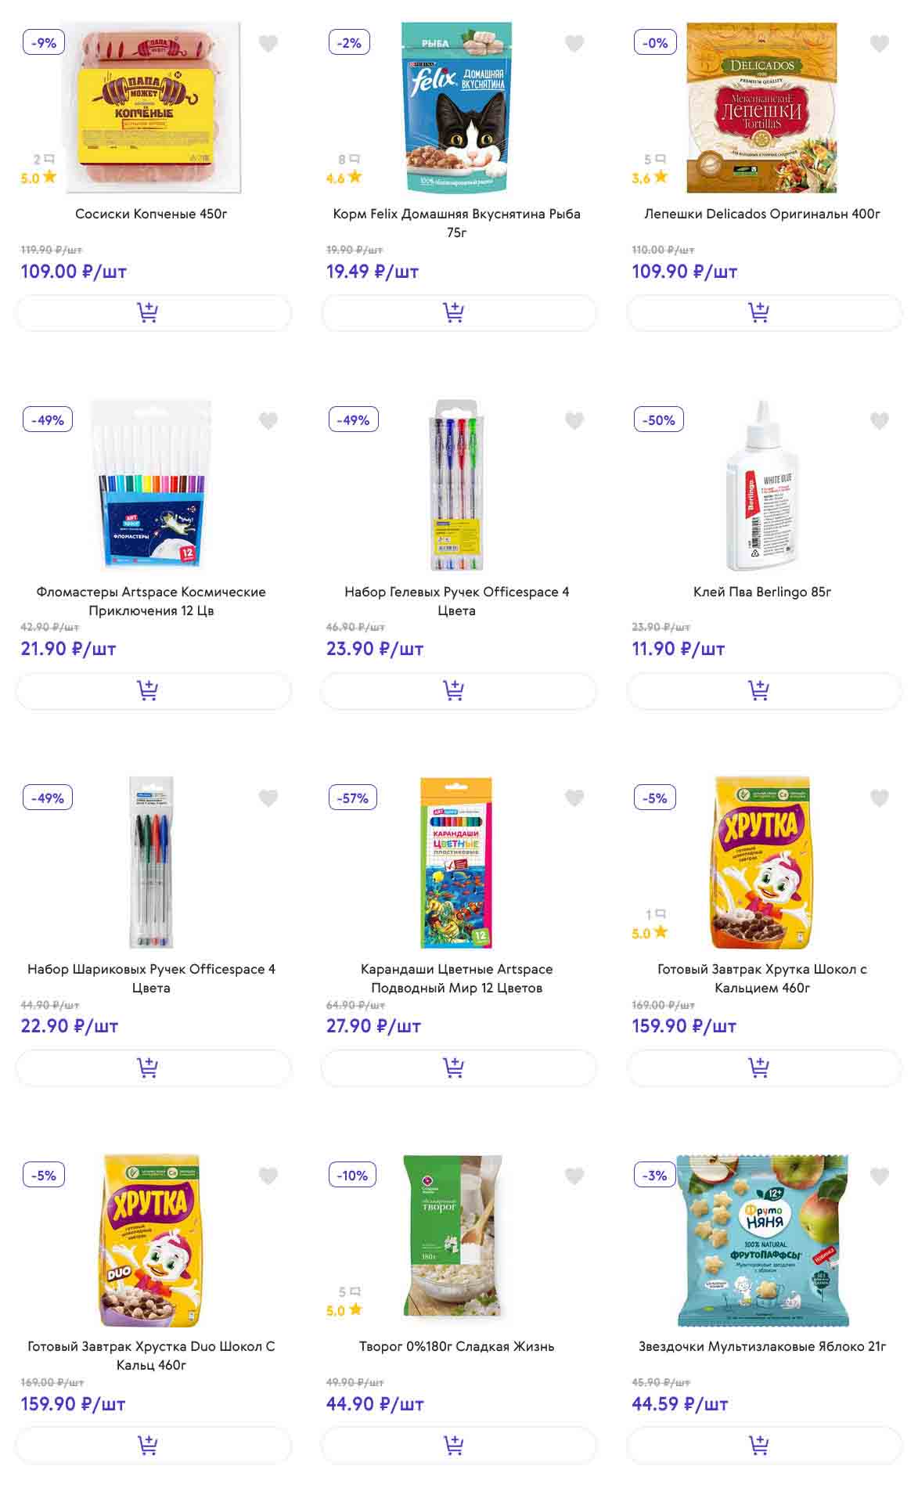
Task: View Felix cat food product image
Action: pos(456,107)
